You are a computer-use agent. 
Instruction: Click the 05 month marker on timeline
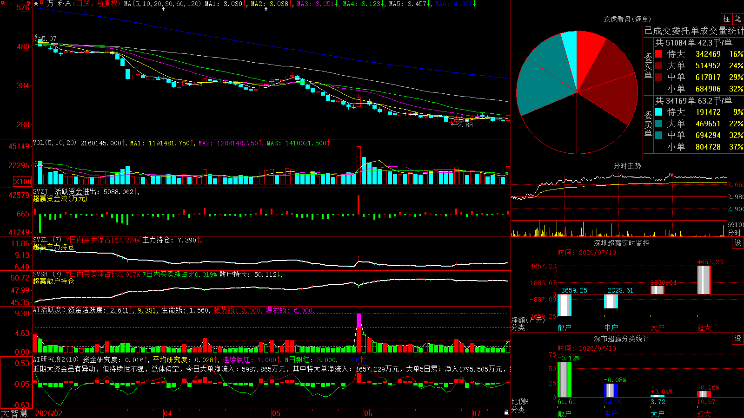(x=276, y=413)
